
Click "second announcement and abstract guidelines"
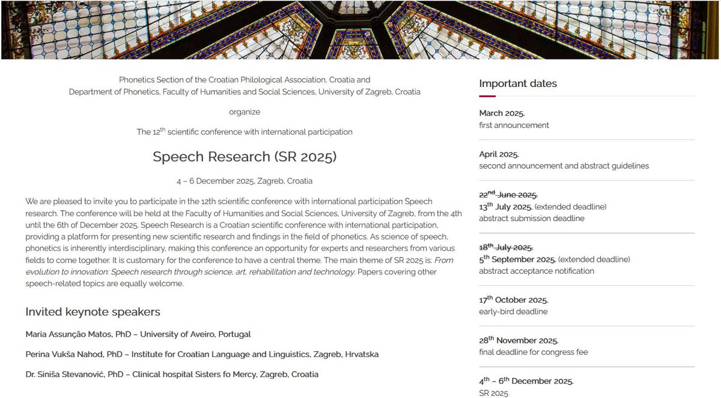[564, 166]
